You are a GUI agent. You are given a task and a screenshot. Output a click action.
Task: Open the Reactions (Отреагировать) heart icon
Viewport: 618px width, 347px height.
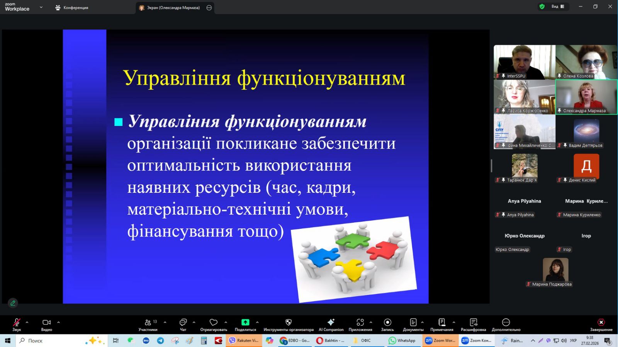pos(213,323)
